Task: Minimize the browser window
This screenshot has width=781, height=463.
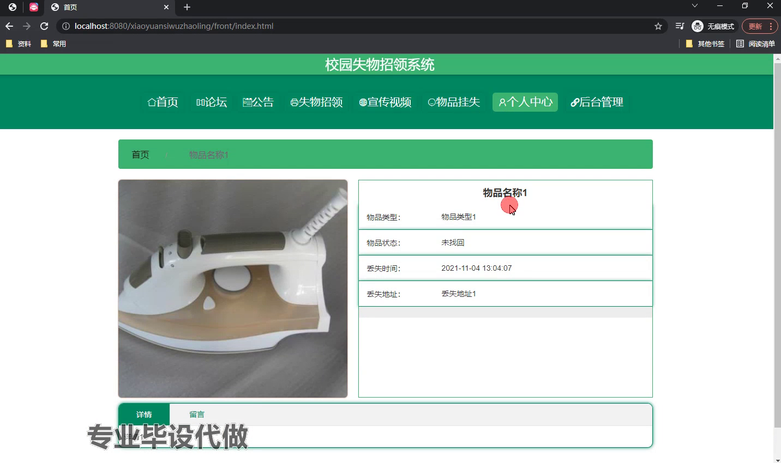Action: point(720,6)
